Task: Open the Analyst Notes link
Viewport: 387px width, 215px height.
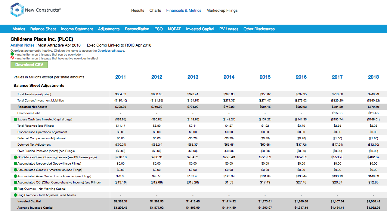Action: (x=23, y=45)
